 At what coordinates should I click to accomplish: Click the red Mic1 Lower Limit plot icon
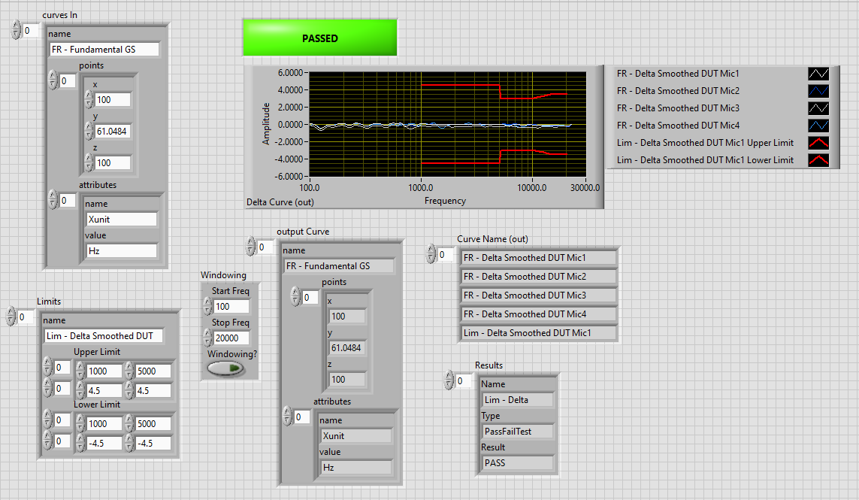pos(818,160)
